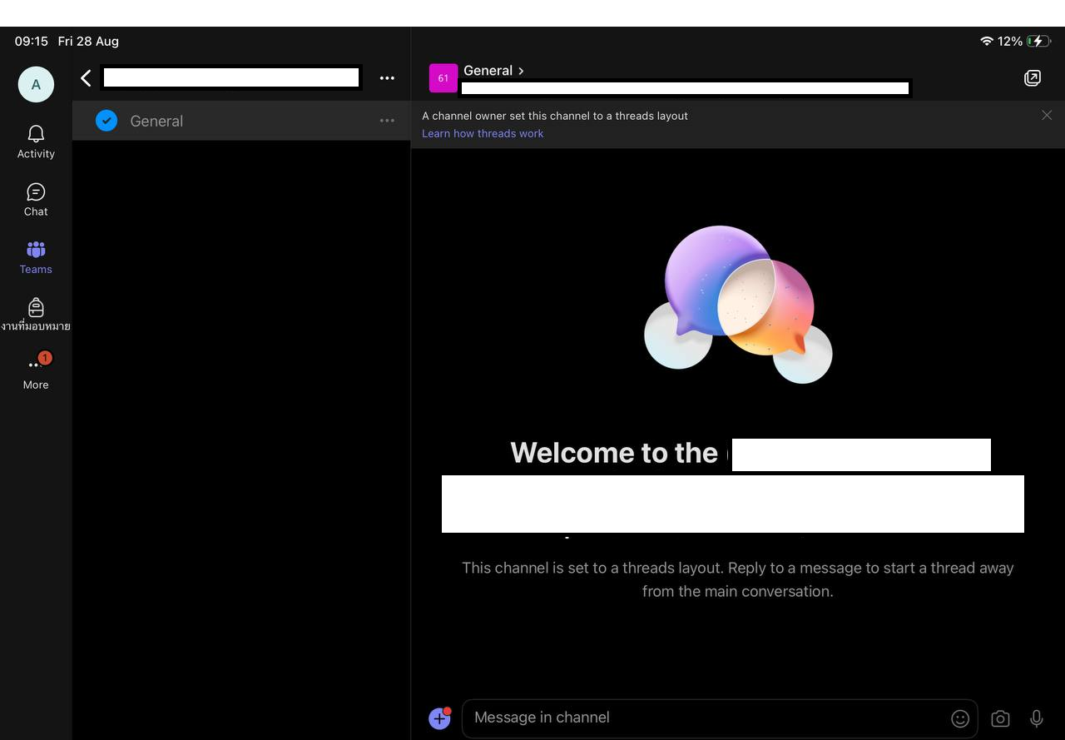Tap the plus compose actions button
The image size is (1065, 740).
439,718
